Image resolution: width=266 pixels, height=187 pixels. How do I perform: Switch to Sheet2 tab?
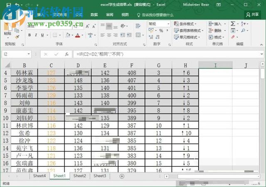pyautogui.click(x=80, y=176)
